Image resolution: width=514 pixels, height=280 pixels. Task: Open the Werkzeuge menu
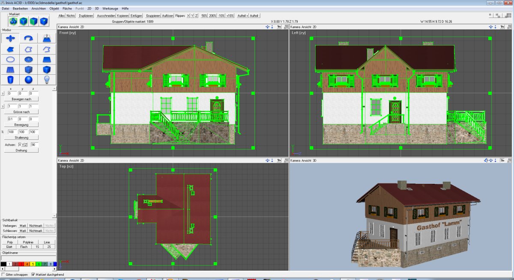[110, 9]
